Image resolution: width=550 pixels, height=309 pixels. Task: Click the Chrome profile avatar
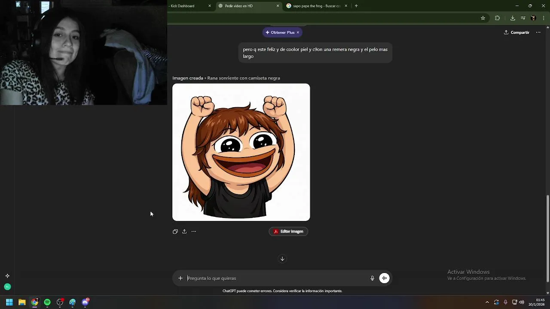click(x=533, y=18)
